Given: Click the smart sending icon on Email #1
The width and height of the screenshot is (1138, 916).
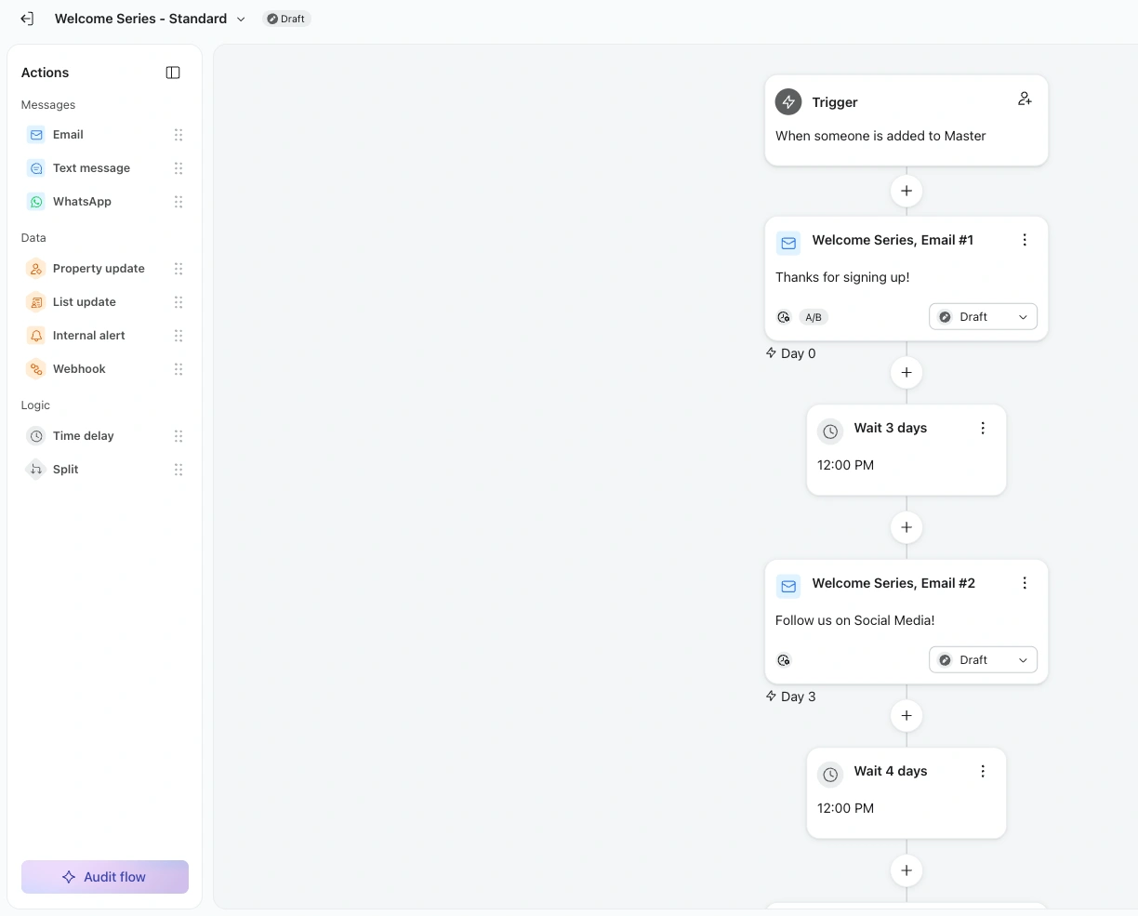Looking at the screenshot, I should [x=784, y=317].
